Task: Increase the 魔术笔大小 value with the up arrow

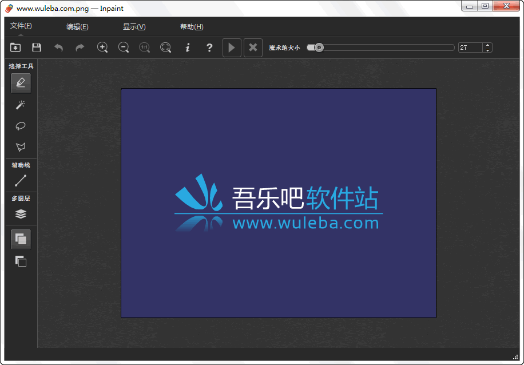Action: click(x=487, y=45)
